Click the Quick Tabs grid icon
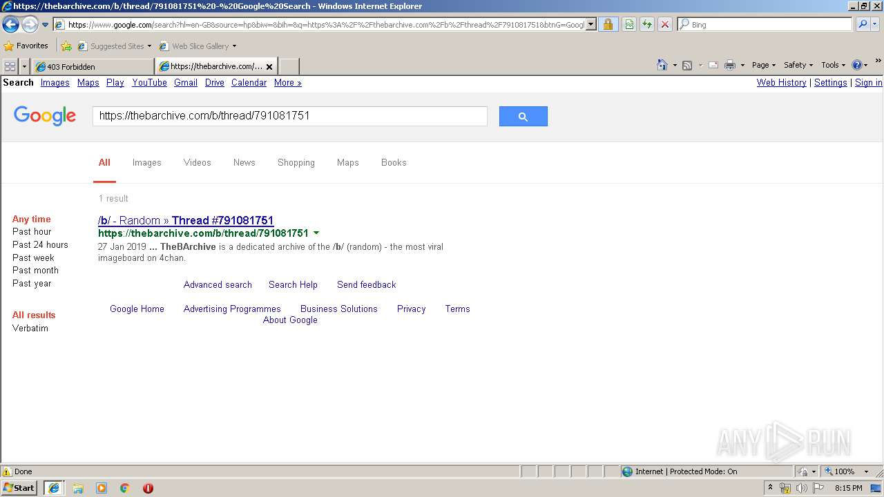The image size is (884, 497). [10, 66]
